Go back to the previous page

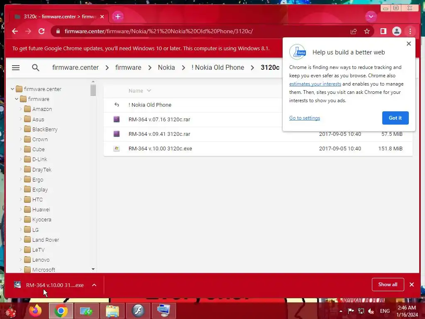tap(15, 31)
